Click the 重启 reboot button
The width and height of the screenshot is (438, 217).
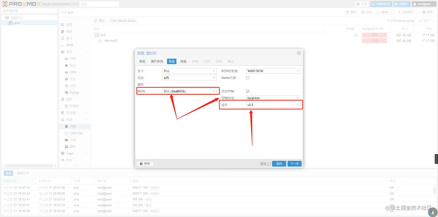tap(352, 12)
